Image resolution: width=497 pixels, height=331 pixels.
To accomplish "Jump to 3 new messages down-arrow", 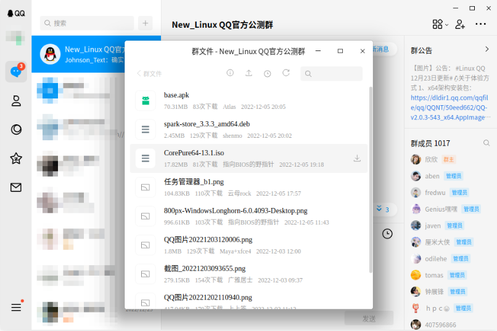I will [x=382, y=209].
